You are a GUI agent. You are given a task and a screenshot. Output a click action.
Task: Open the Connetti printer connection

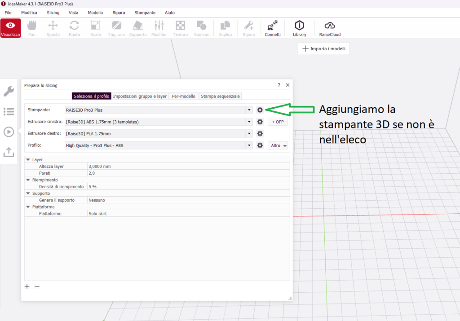point(273,28)
